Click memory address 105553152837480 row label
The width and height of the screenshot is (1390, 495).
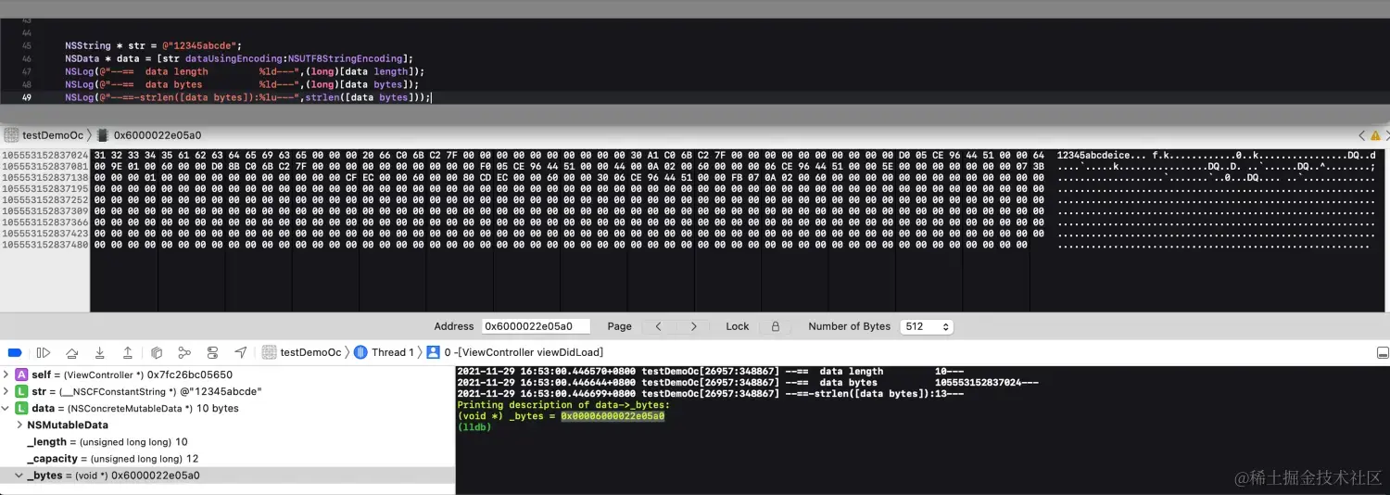[44, 245]
